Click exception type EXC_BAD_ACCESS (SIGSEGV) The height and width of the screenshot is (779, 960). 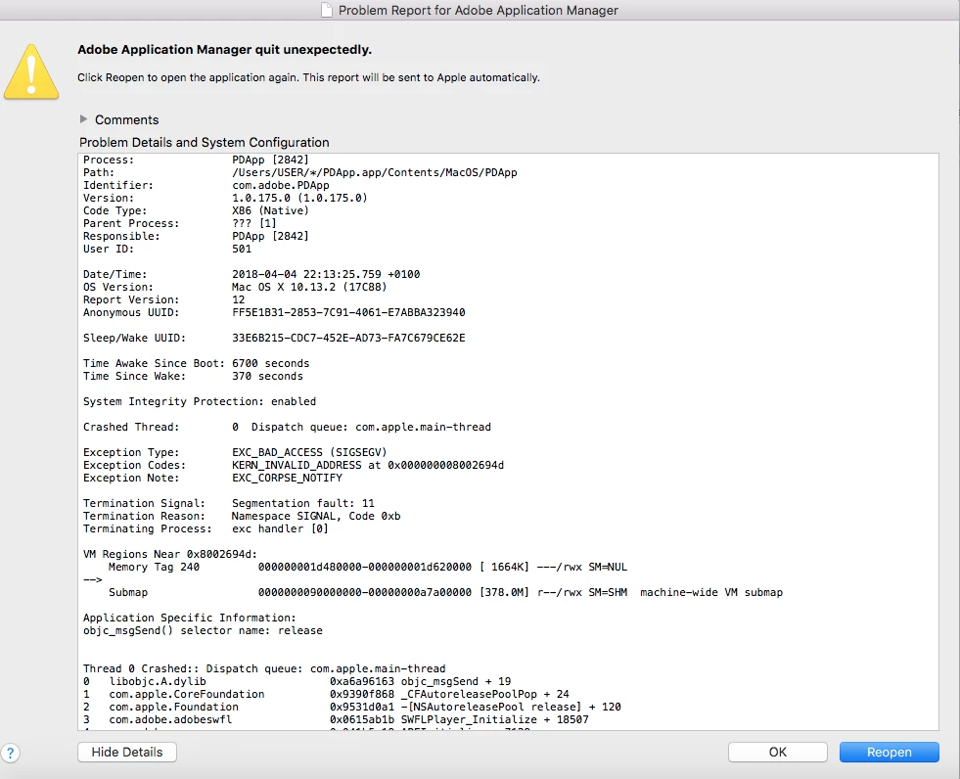tap(309, 452)
